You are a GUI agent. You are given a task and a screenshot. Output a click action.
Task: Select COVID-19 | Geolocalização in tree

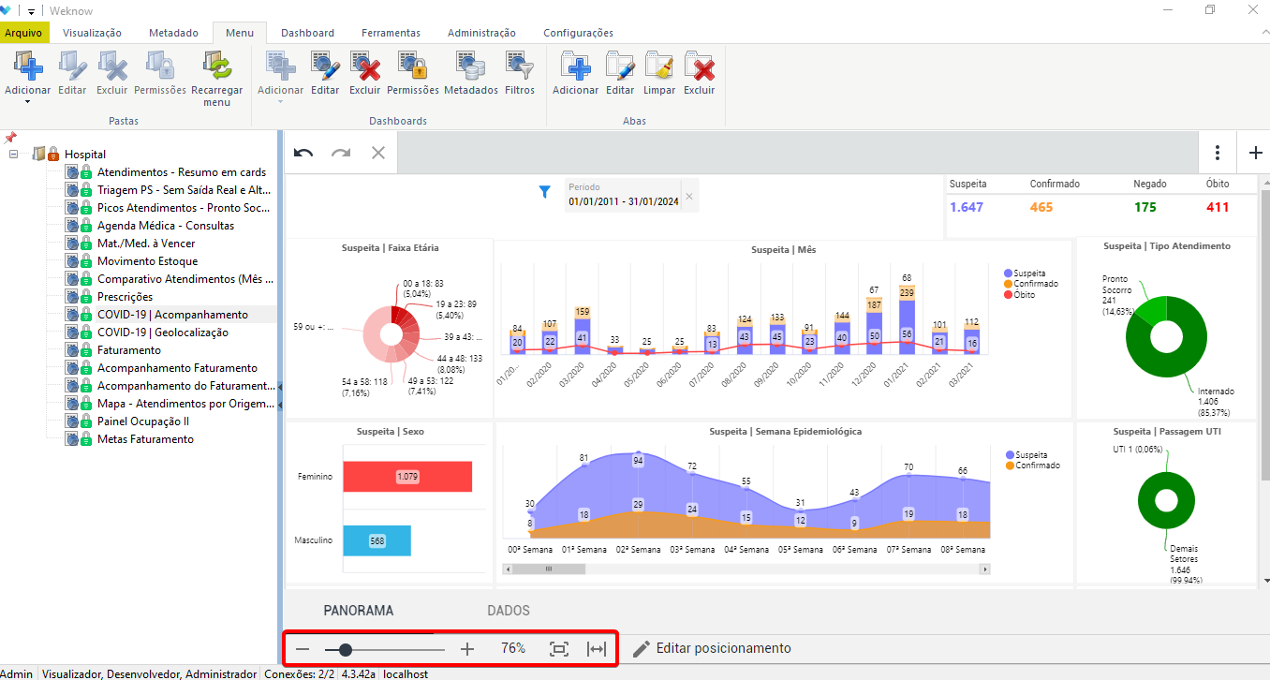(x=162, y=333)
